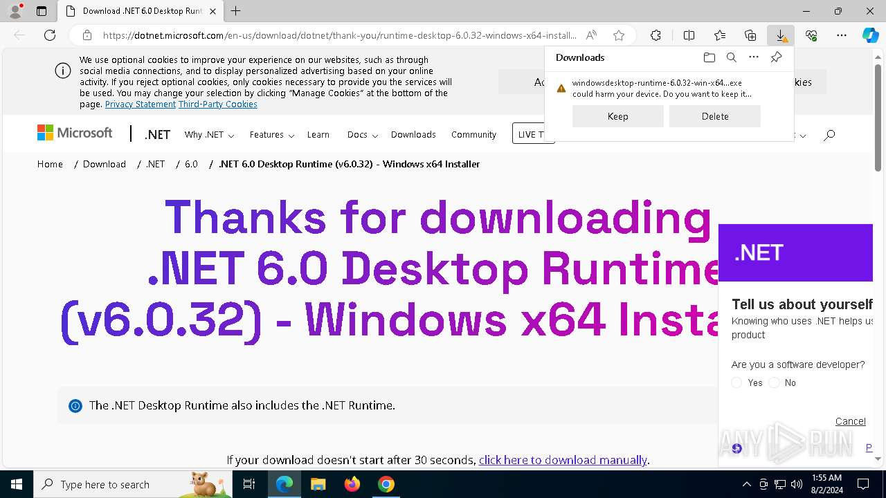Show hidden system tray icons
Image resolution: width=886 pixels, height=498 pixels.
pyautogui.click(x=746, y=484)
